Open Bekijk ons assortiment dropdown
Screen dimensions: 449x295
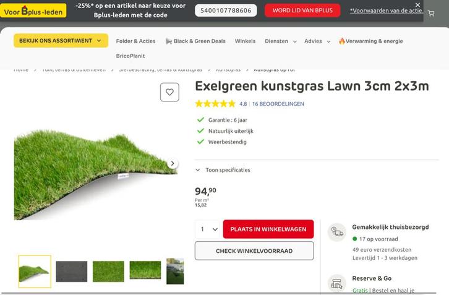pos(61,41)
